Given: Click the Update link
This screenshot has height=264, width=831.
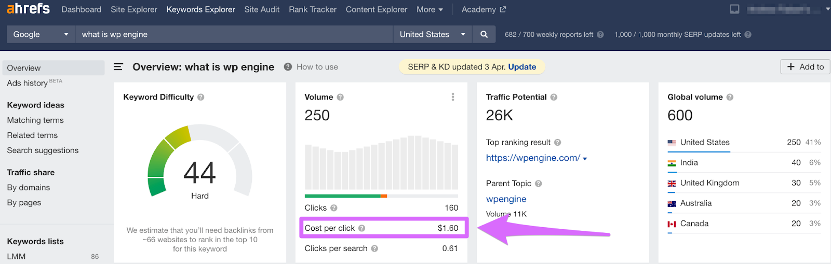Looking at the screenshot, I should [x=522, y=67].
